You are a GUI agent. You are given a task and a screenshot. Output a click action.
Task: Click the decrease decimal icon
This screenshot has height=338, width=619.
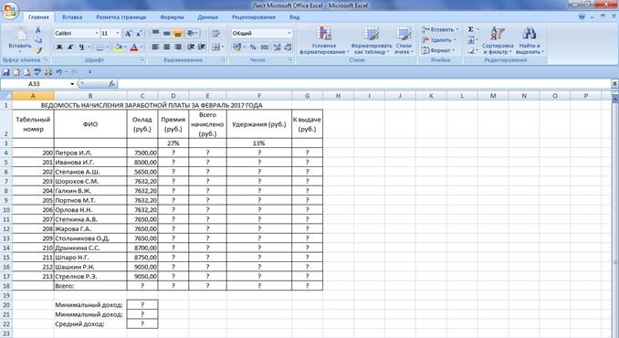point(288,47)
